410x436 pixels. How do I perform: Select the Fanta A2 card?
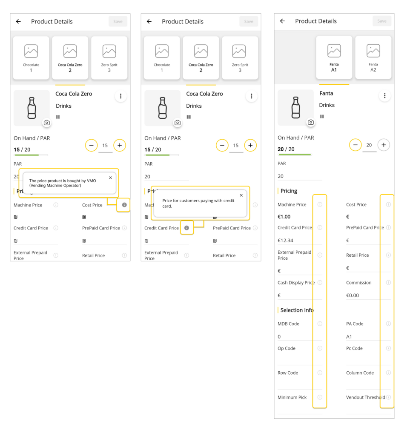tap(373, 57)
